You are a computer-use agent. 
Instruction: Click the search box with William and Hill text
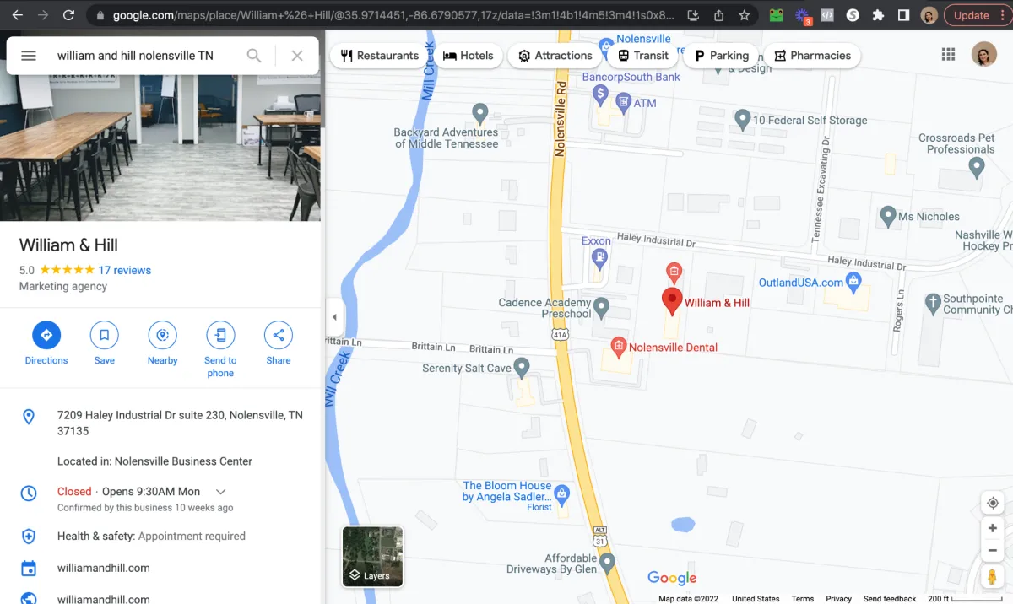144,56
